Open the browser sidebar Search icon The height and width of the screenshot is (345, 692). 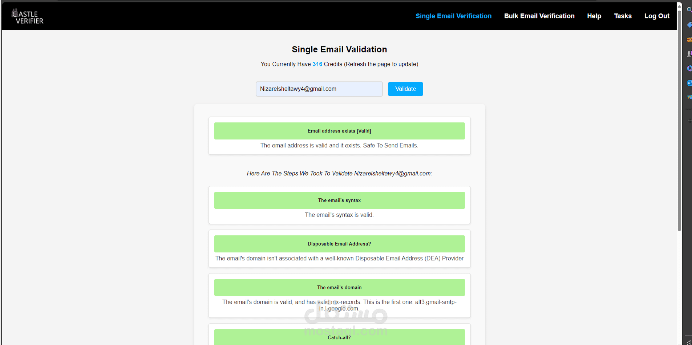pos(689,10)
